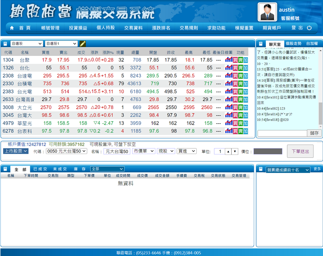The height and width of the screenshot is (256, 323).
Task: Click the chat message input field
Action: [x=282, y=133]
